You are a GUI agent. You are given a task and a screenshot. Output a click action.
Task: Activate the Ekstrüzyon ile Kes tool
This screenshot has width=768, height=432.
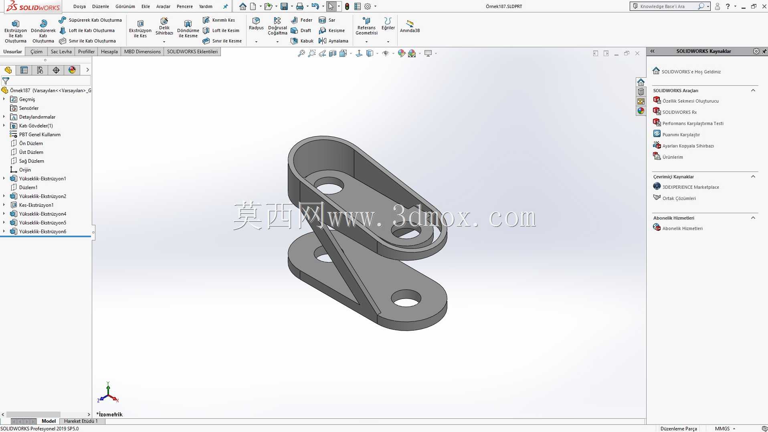tap(140, 29)
